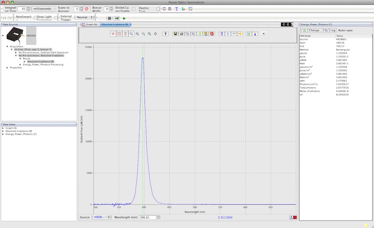Click the scale graph height icon
The image size is (374, 228).
125,34
